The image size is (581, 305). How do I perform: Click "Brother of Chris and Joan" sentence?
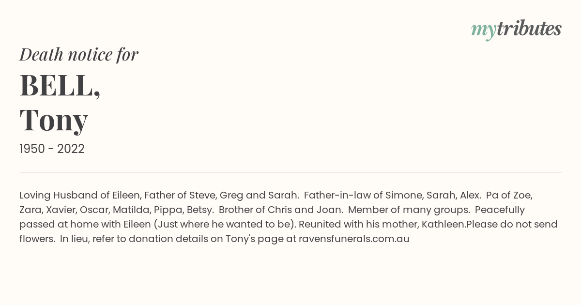click(x=281, y=210)
